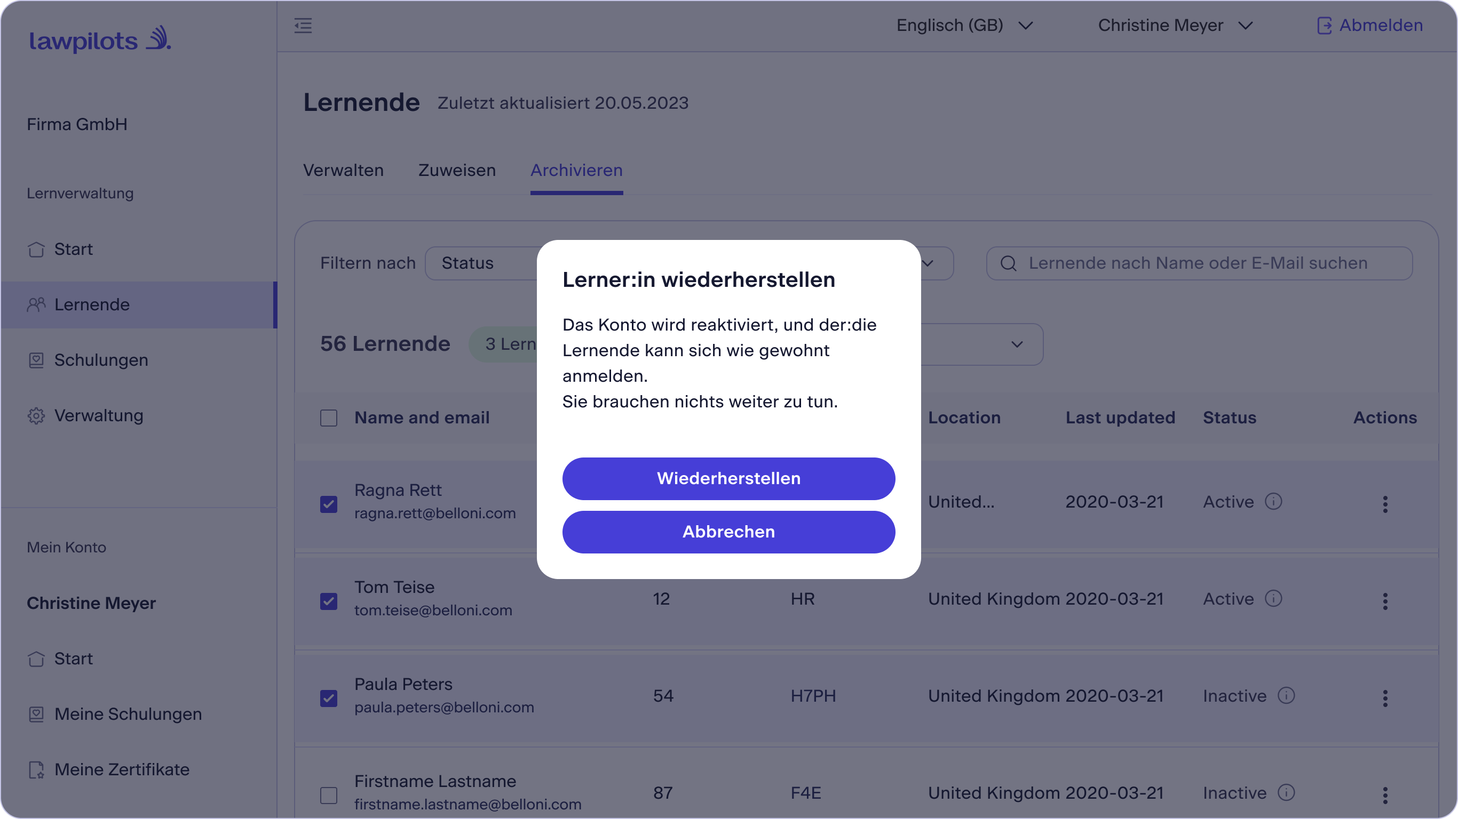Click the Meine Zertifikate certificate icon
The image size is (1458, 819).
36,770
